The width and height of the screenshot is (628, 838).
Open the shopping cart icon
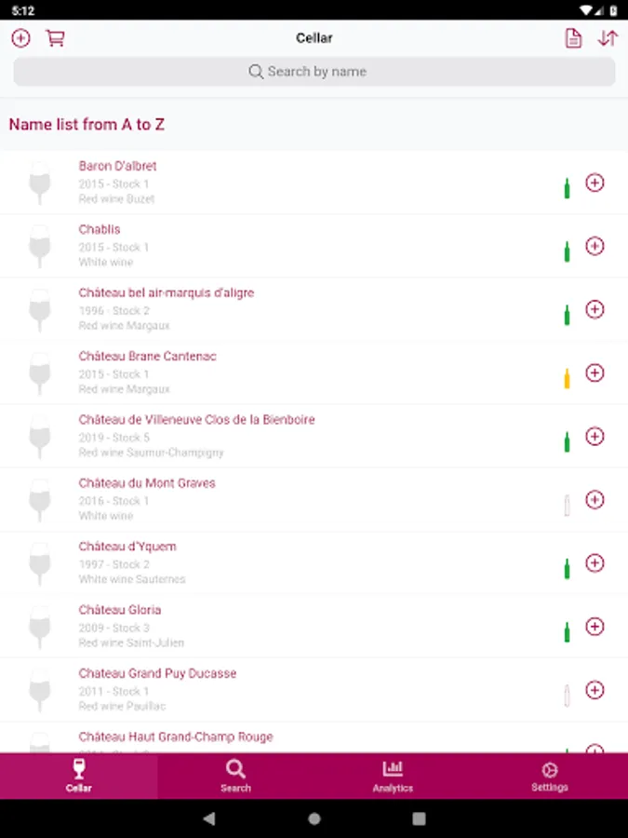tap(56, 38)
